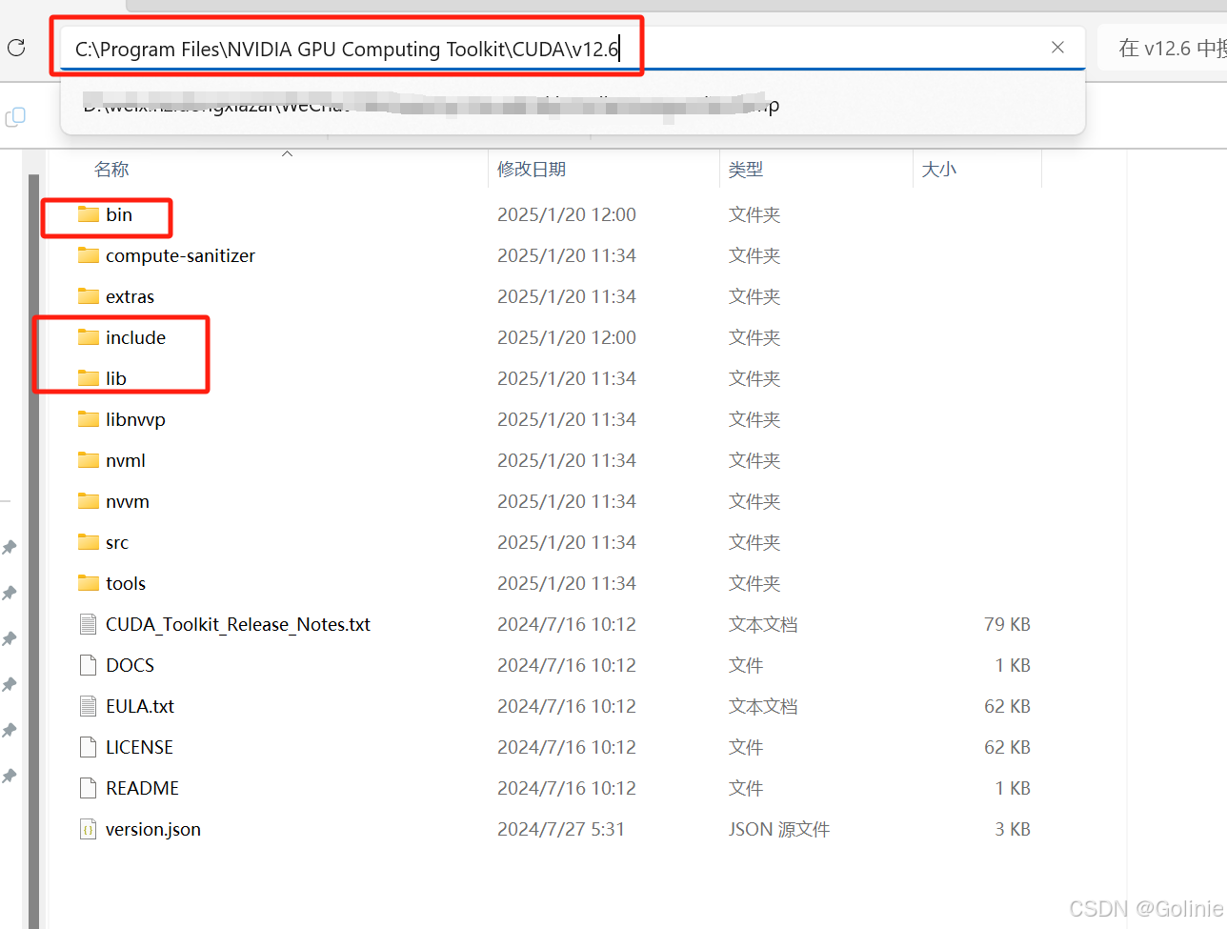The width and height of the screenshot is (1227, 929).
Task: Click the DOCS file icon
Action: pos(89,665)
